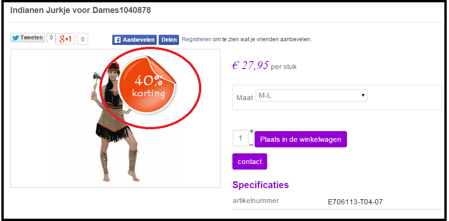Decrease quantity with the minus sign

tap(251, 145)
